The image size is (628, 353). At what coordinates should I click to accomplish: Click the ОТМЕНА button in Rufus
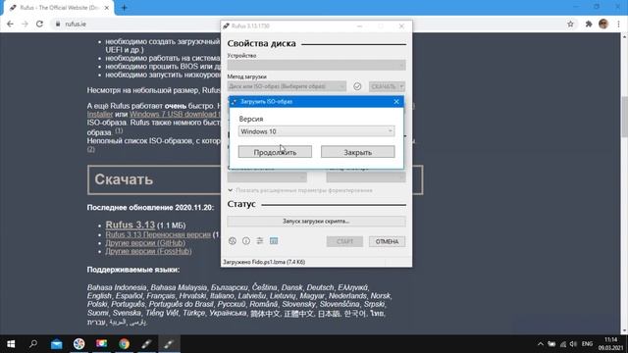coord(387,241)
